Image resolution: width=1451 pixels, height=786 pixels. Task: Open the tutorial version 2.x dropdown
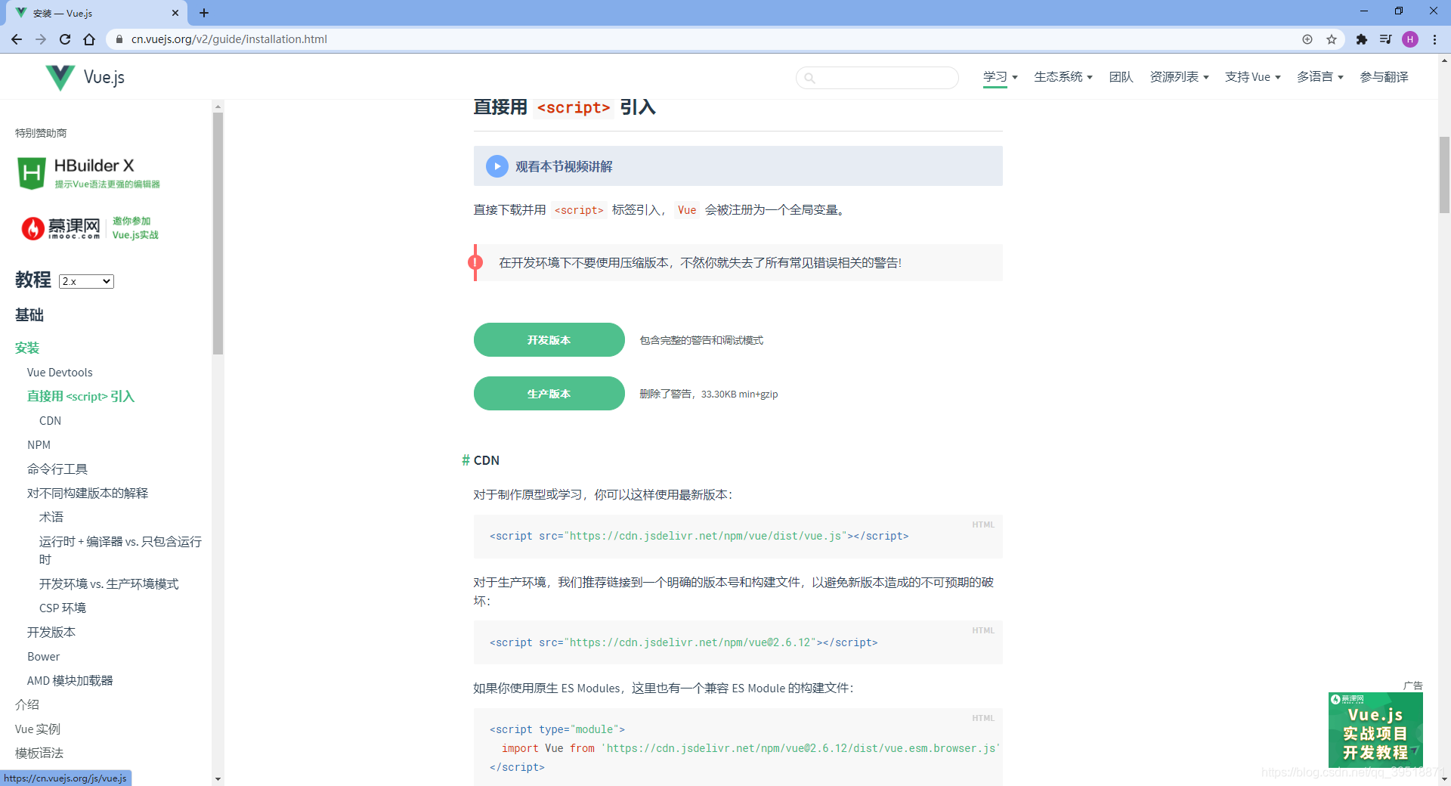[x=86, y=281]
